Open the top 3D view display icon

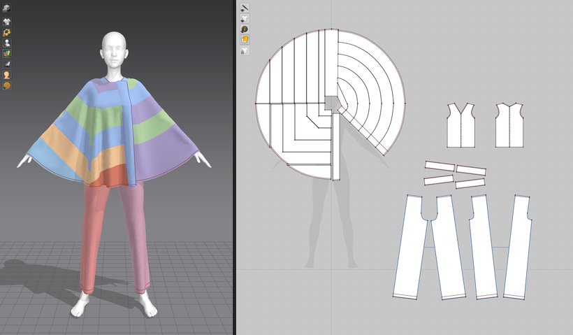[6, 8]
